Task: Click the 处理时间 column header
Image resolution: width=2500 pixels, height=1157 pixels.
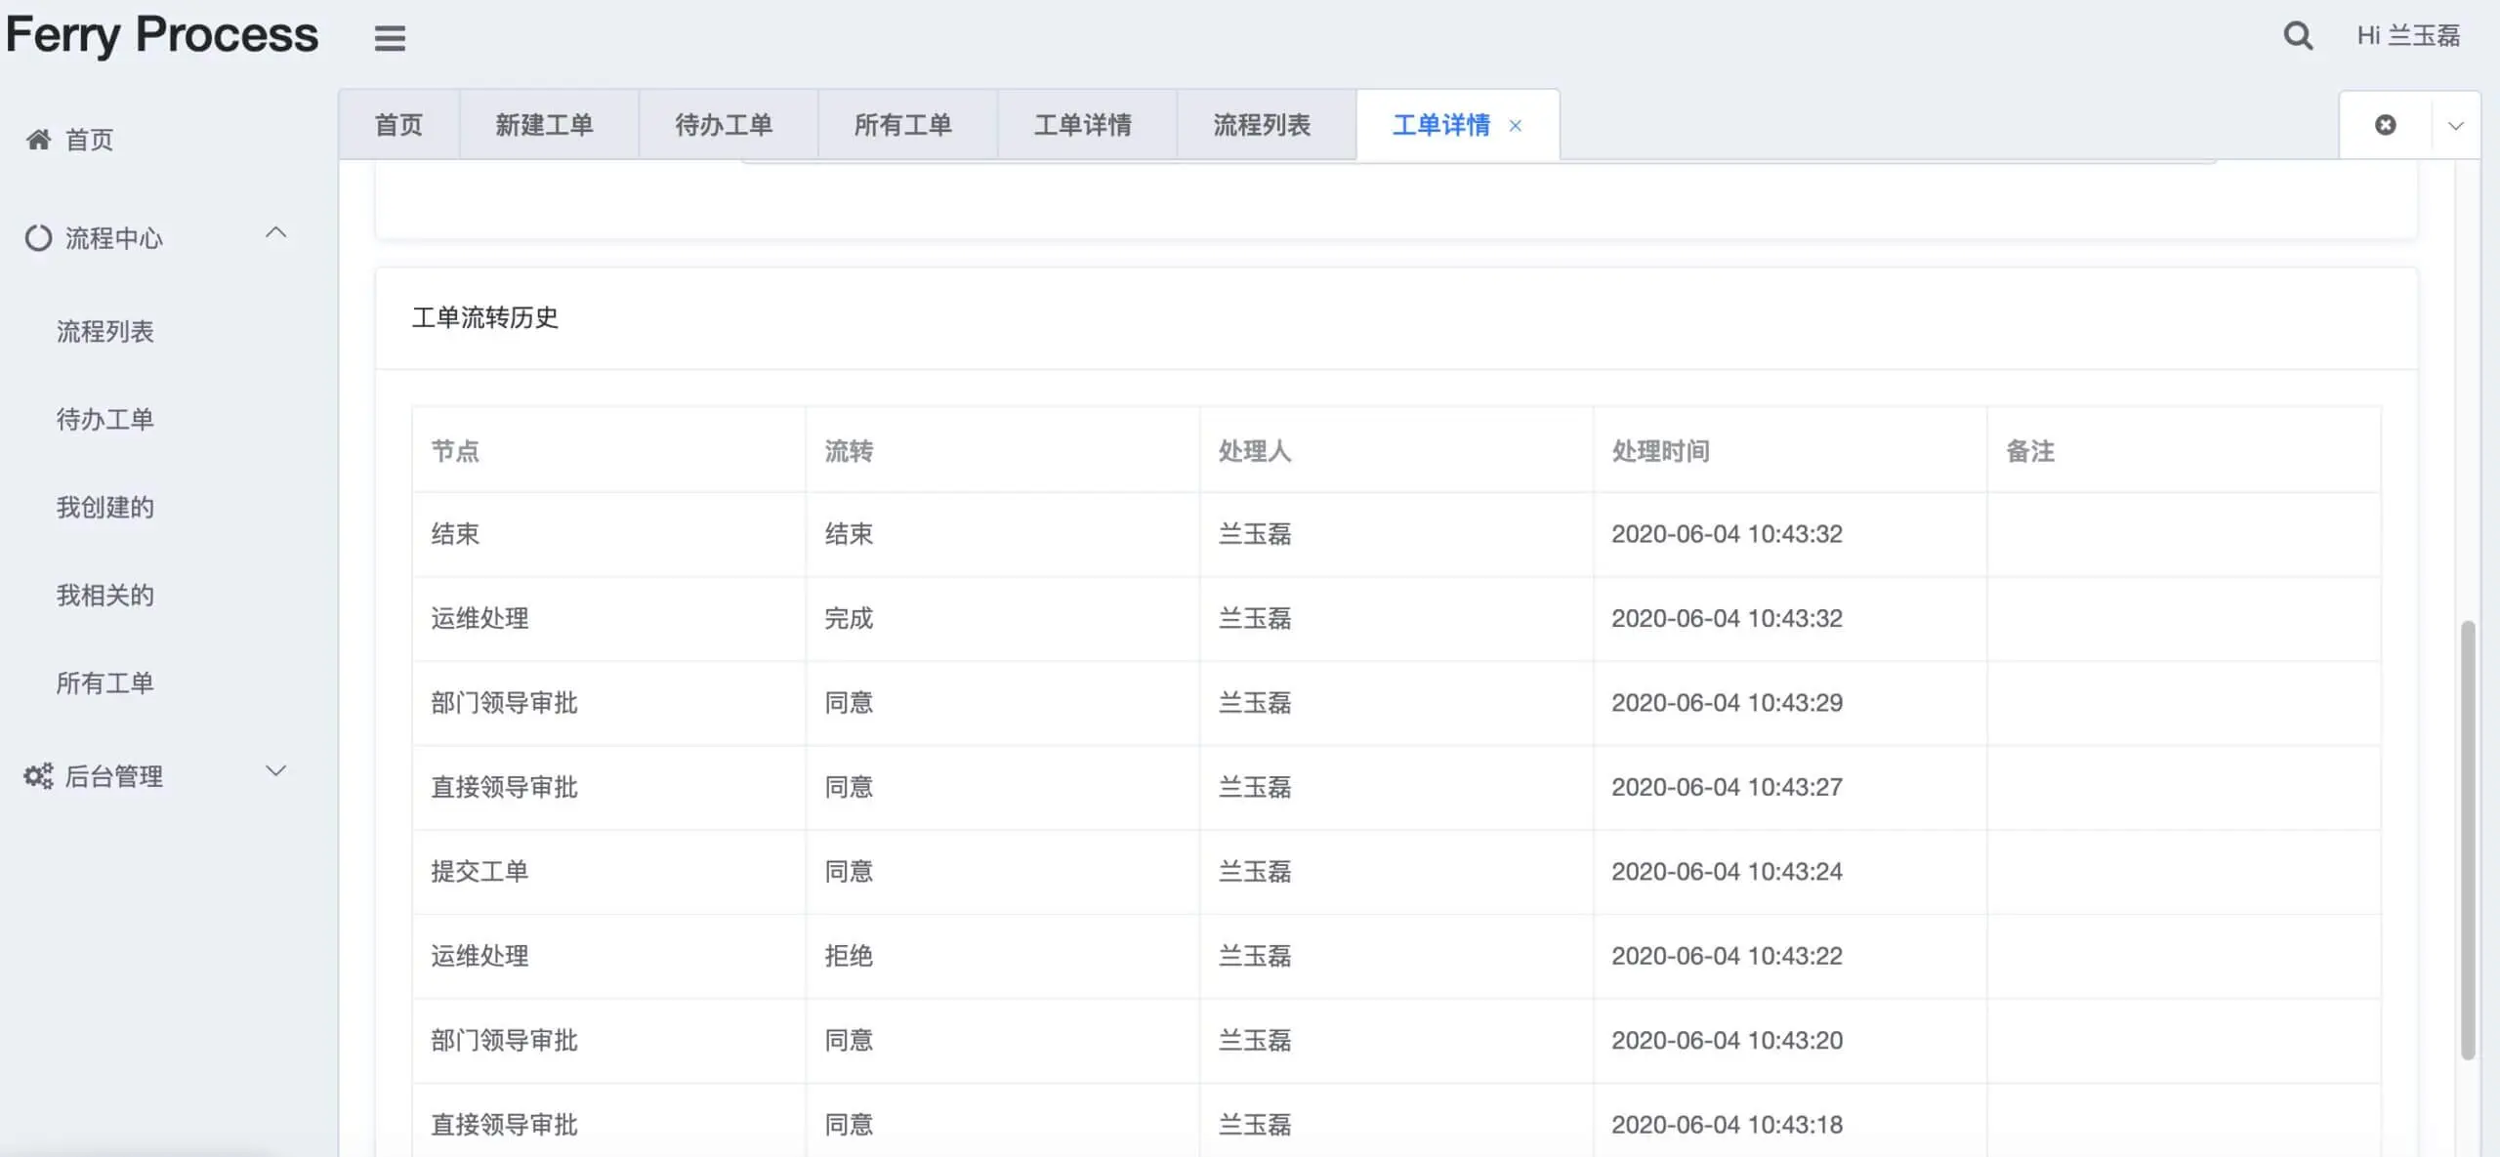Action: pos(1660,451)
